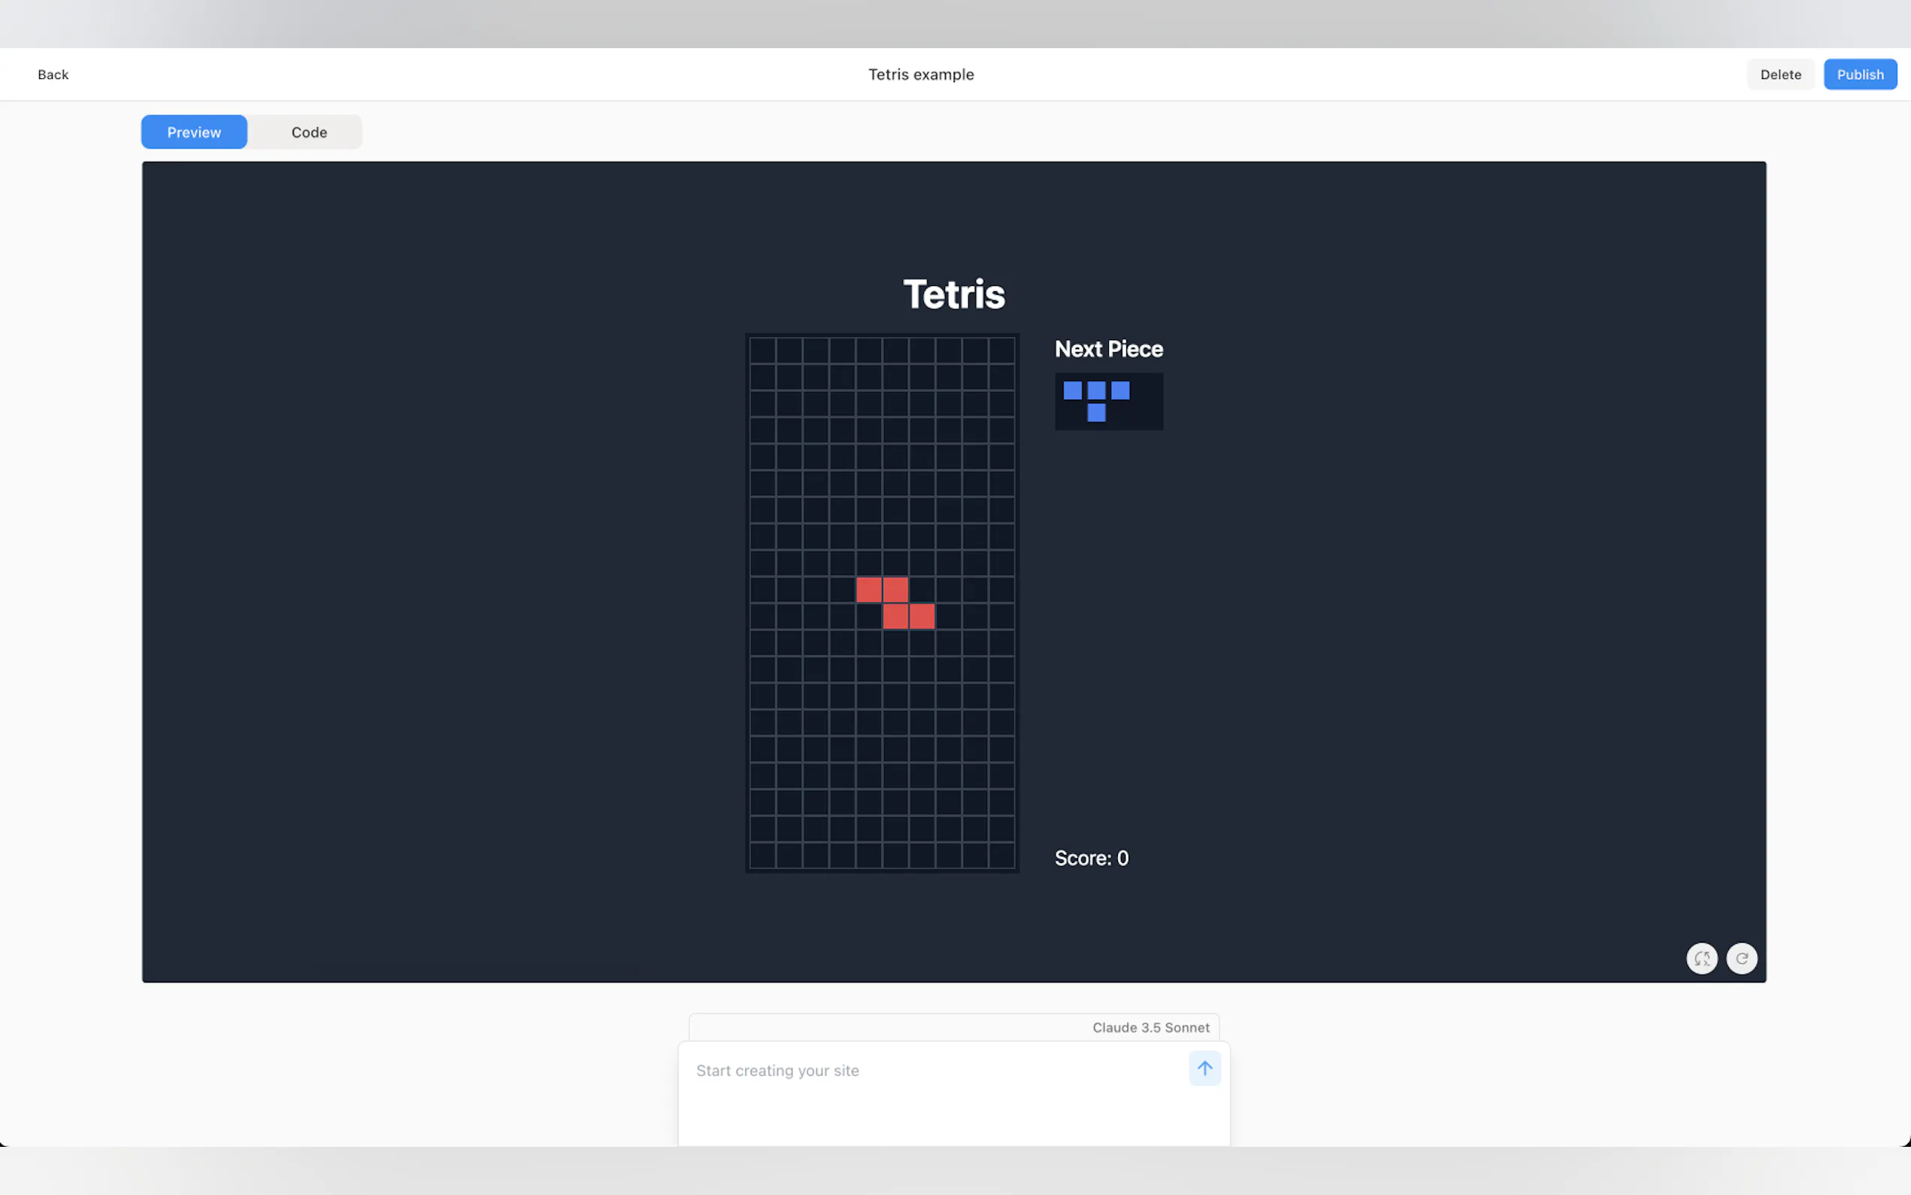Click the Delete button
Viewport: 1911px width, 1195px height.
(1780, 74)
